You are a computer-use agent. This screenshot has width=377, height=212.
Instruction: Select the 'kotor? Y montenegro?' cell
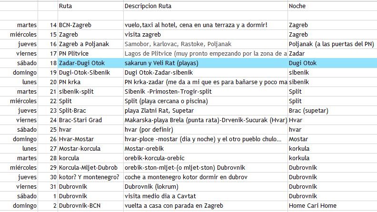click(x=90, y=177)
